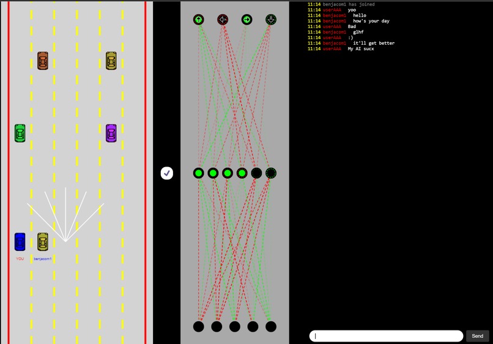
Task: Click the left-arrow output neuron
Action: pos(223,20)
